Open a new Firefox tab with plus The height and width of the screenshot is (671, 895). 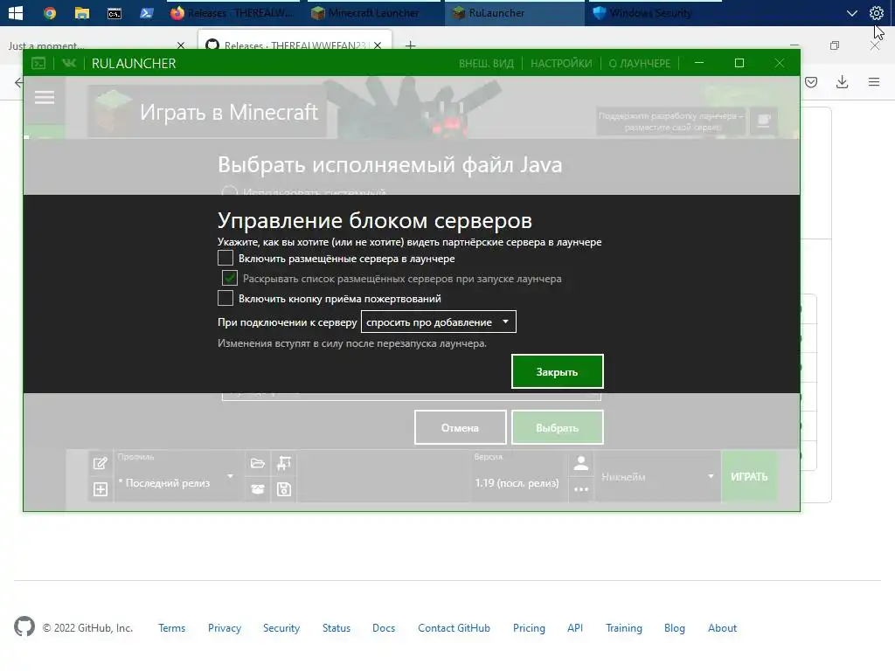click(410, 45)
